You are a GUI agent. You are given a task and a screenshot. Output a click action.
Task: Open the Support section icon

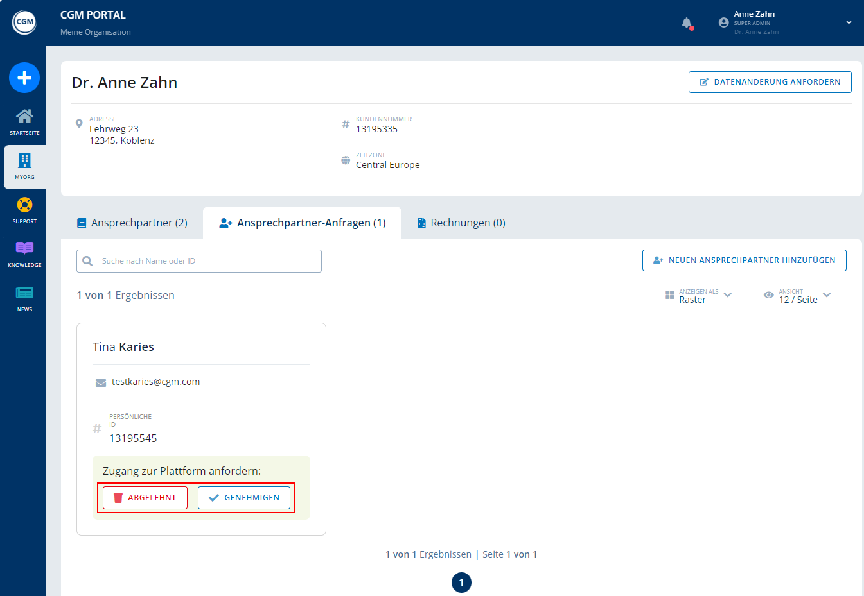tap(24, 210)
